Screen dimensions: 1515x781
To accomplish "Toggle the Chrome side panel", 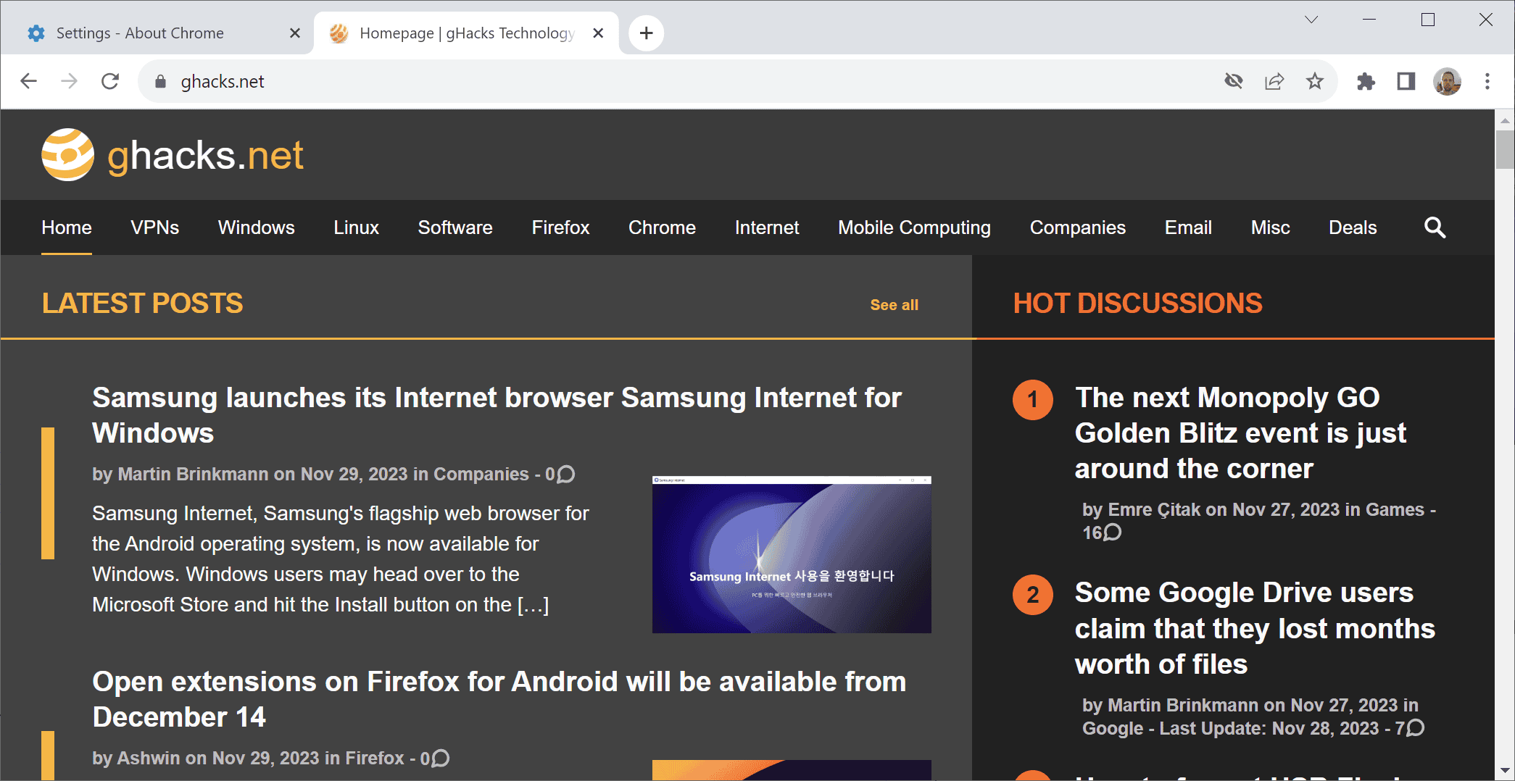I will [1406, 81].
